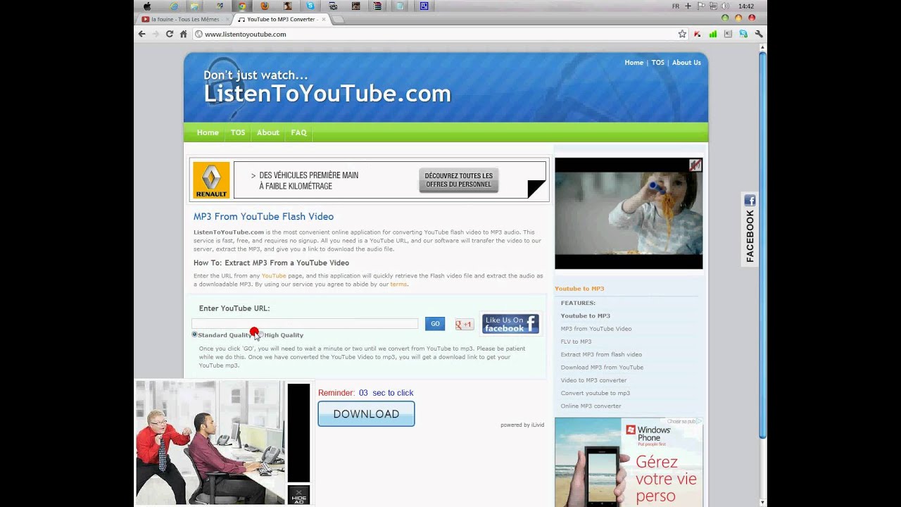
Task: Click the Renault logo in the banner
Action: coord(211,181)
